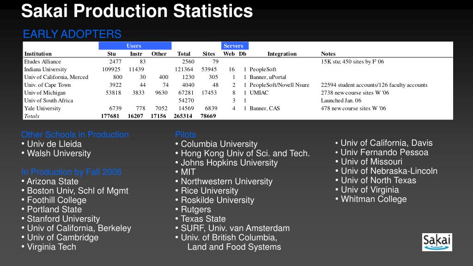Viewport: 473px width, 266px height.
Task: Click the "EARLY ADOPTERS" heading
Action: tap(72, 34)
